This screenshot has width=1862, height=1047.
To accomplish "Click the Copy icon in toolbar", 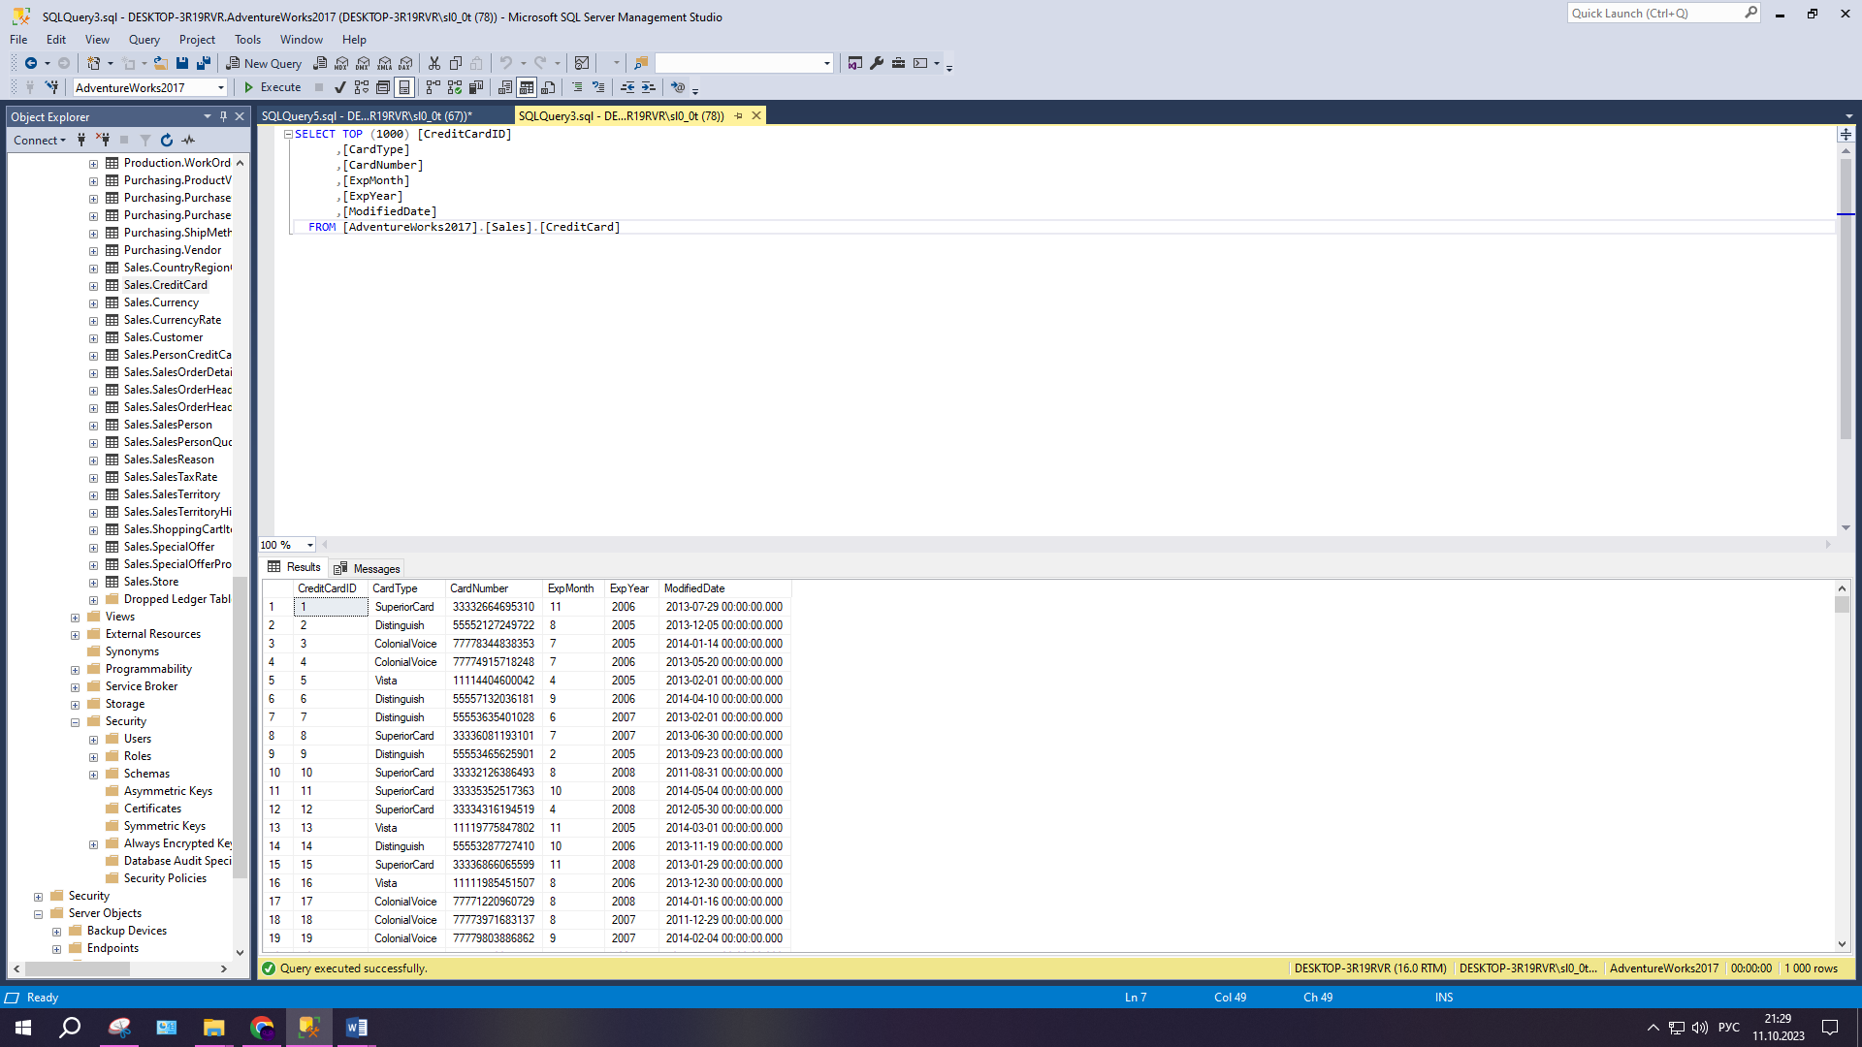I will pyautogui.click(x=456, y=63).
